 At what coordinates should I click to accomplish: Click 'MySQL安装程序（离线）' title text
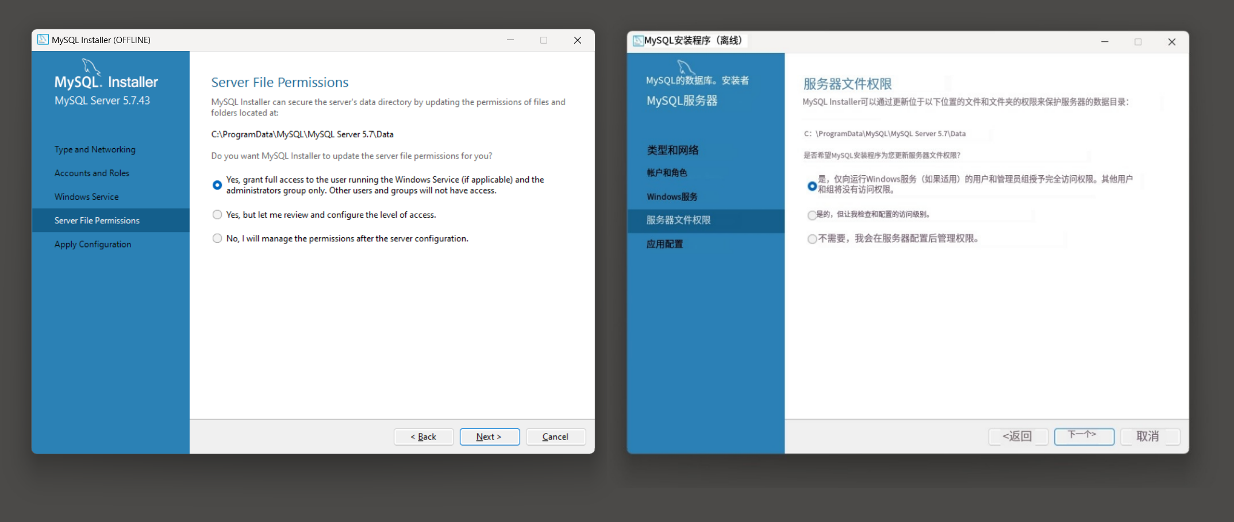[x=694, y=41]
